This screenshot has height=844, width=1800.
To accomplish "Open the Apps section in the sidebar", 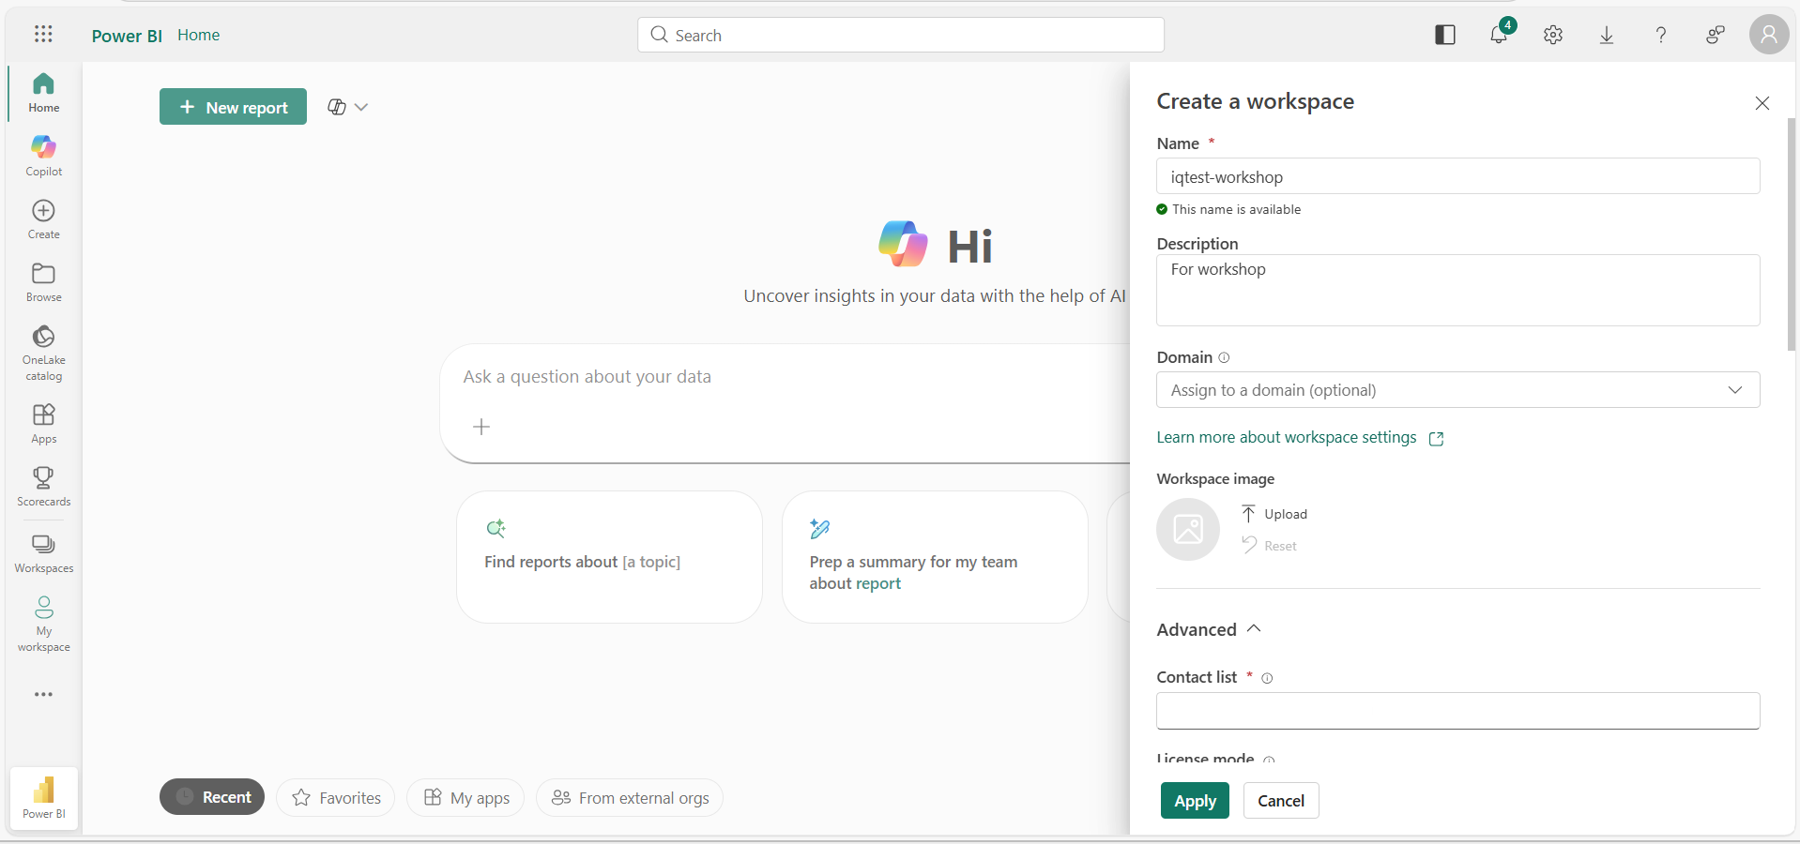I will (43, 422).
